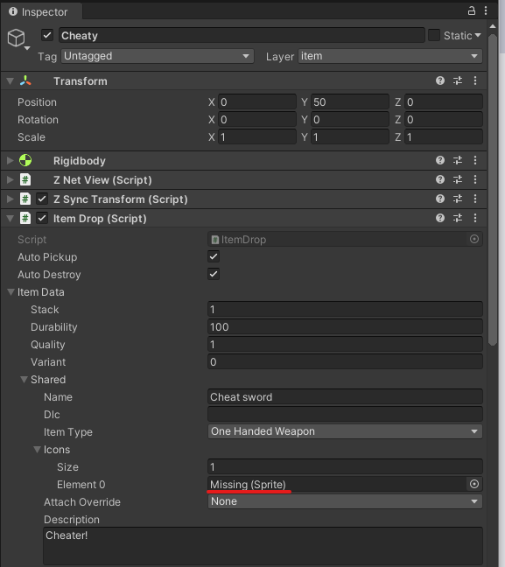
Task: Collapse the Item Drop component foldout
Action: (11, 218)
